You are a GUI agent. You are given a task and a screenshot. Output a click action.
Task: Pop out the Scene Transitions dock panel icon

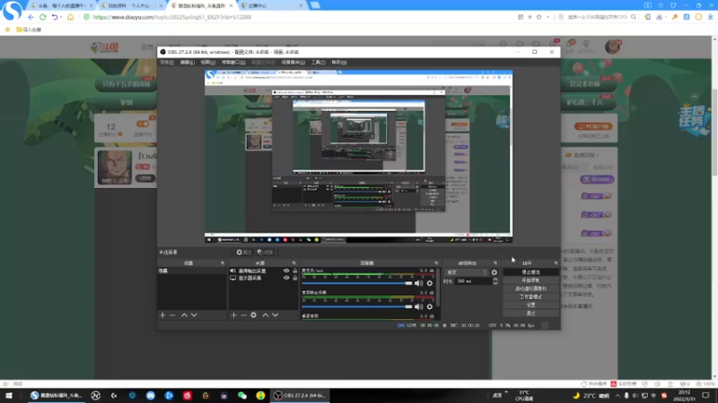(x=495, y=263)
